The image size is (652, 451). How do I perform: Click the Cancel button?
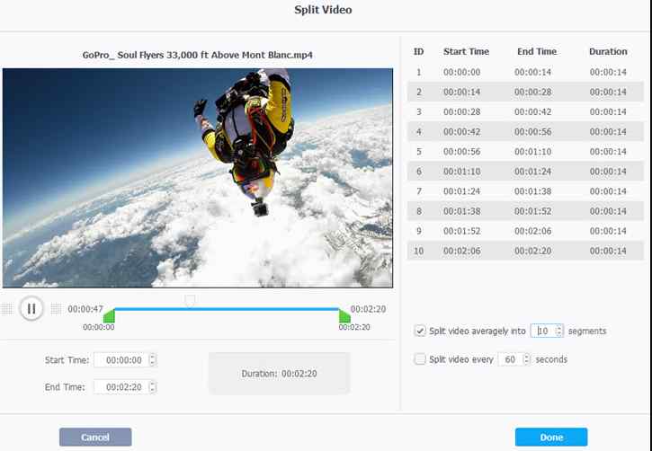tap(95, 438)
